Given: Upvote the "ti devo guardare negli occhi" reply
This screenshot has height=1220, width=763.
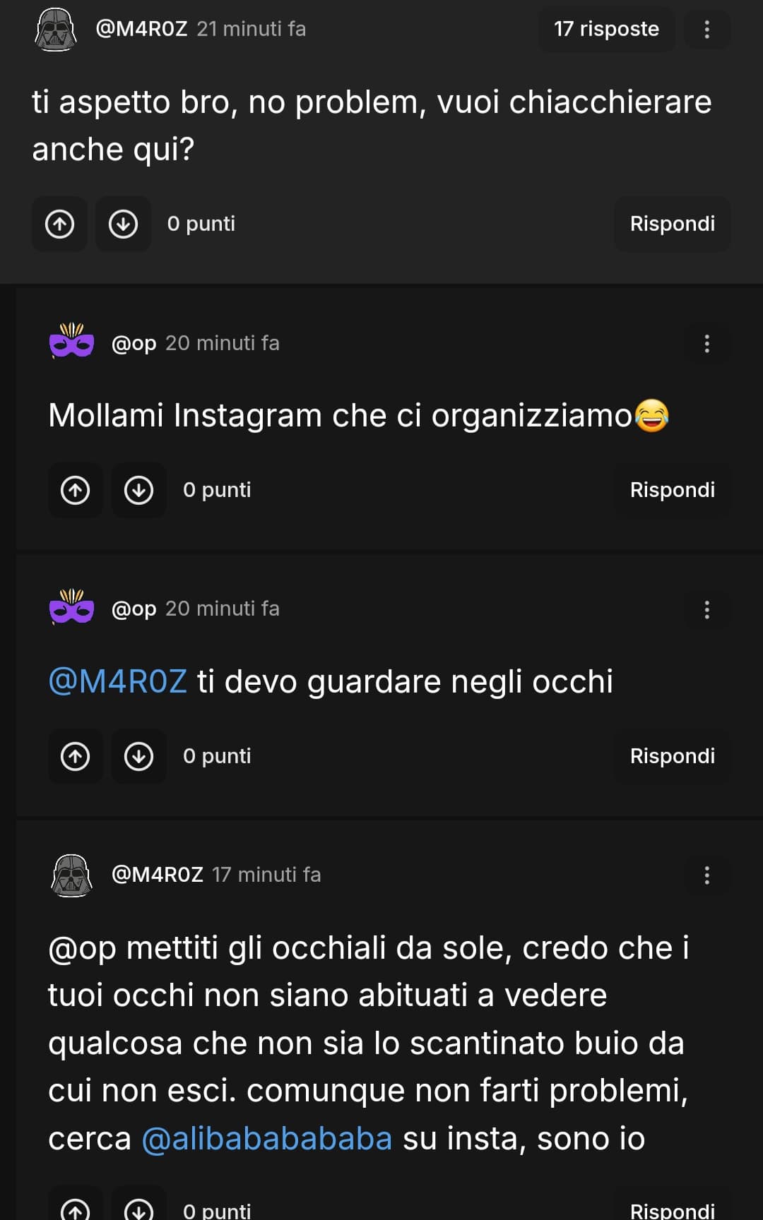Looking at the screenshot, I should pos(76,756).
